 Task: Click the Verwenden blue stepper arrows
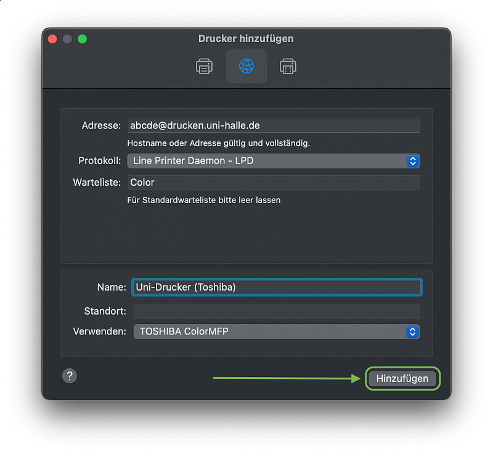(412, 331)
